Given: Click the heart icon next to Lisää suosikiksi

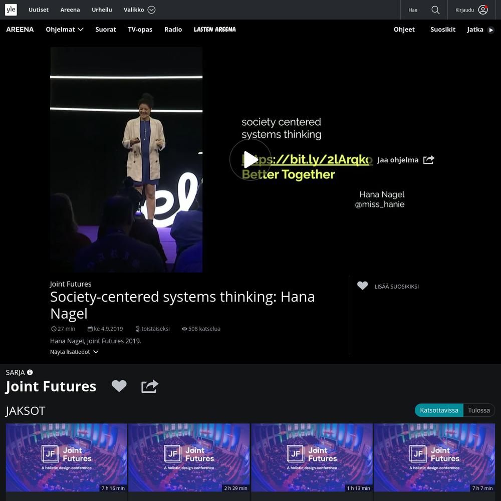Looking at the screenshot, I should click(x=362, y=286).
